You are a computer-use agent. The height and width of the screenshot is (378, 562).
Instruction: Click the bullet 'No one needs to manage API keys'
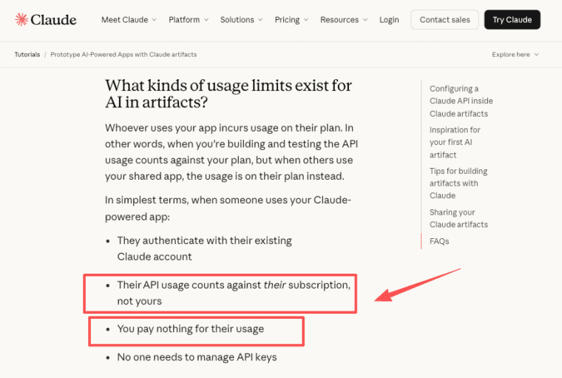197,357
